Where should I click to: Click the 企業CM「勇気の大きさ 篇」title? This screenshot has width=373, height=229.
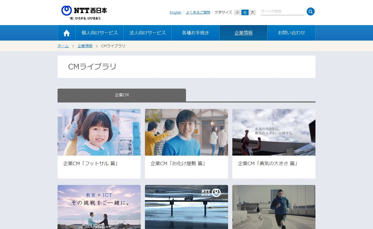point(268,163)
